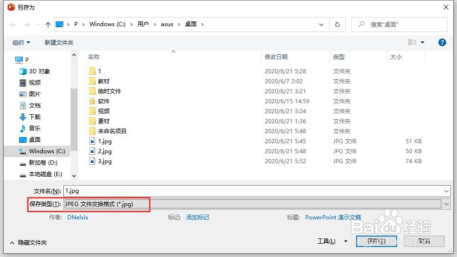457x257 pixels.
Task: Click the author link DNelvis
Action: coord(78,217)
